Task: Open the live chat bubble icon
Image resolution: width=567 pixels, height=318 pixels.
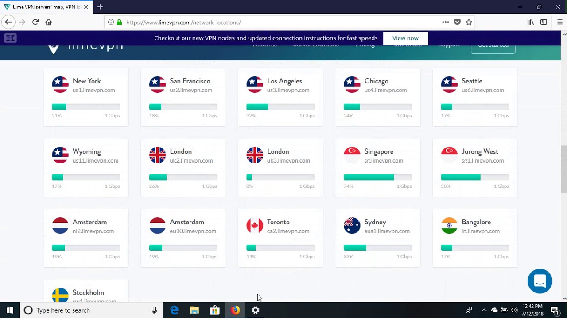Action: [540, 281]
